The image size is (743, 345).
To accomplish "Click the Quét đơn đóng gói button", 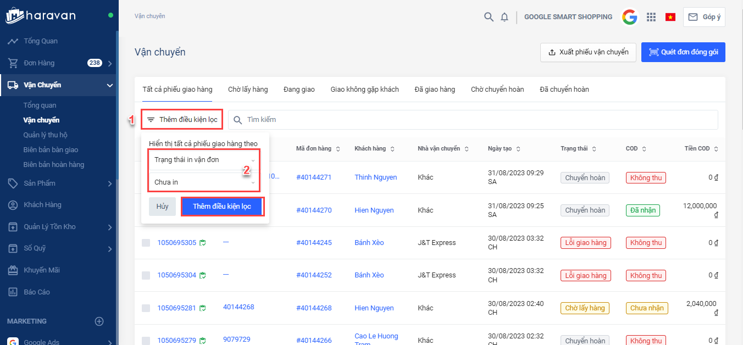I will [683, 52].
